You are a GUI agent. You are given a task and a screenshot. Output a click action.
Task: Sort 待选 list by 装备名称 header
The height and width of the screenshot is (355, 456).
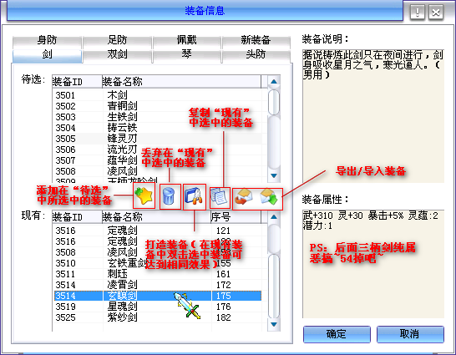point(181,82)
